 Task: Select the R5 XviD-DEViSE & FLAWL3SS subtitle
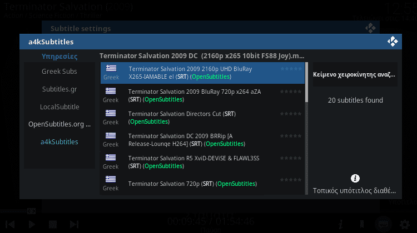(x=202, y=162)
